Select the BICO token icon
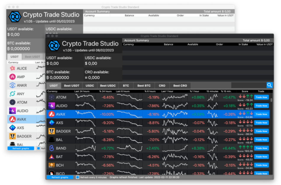281x185 pixels. coord(51,173)
